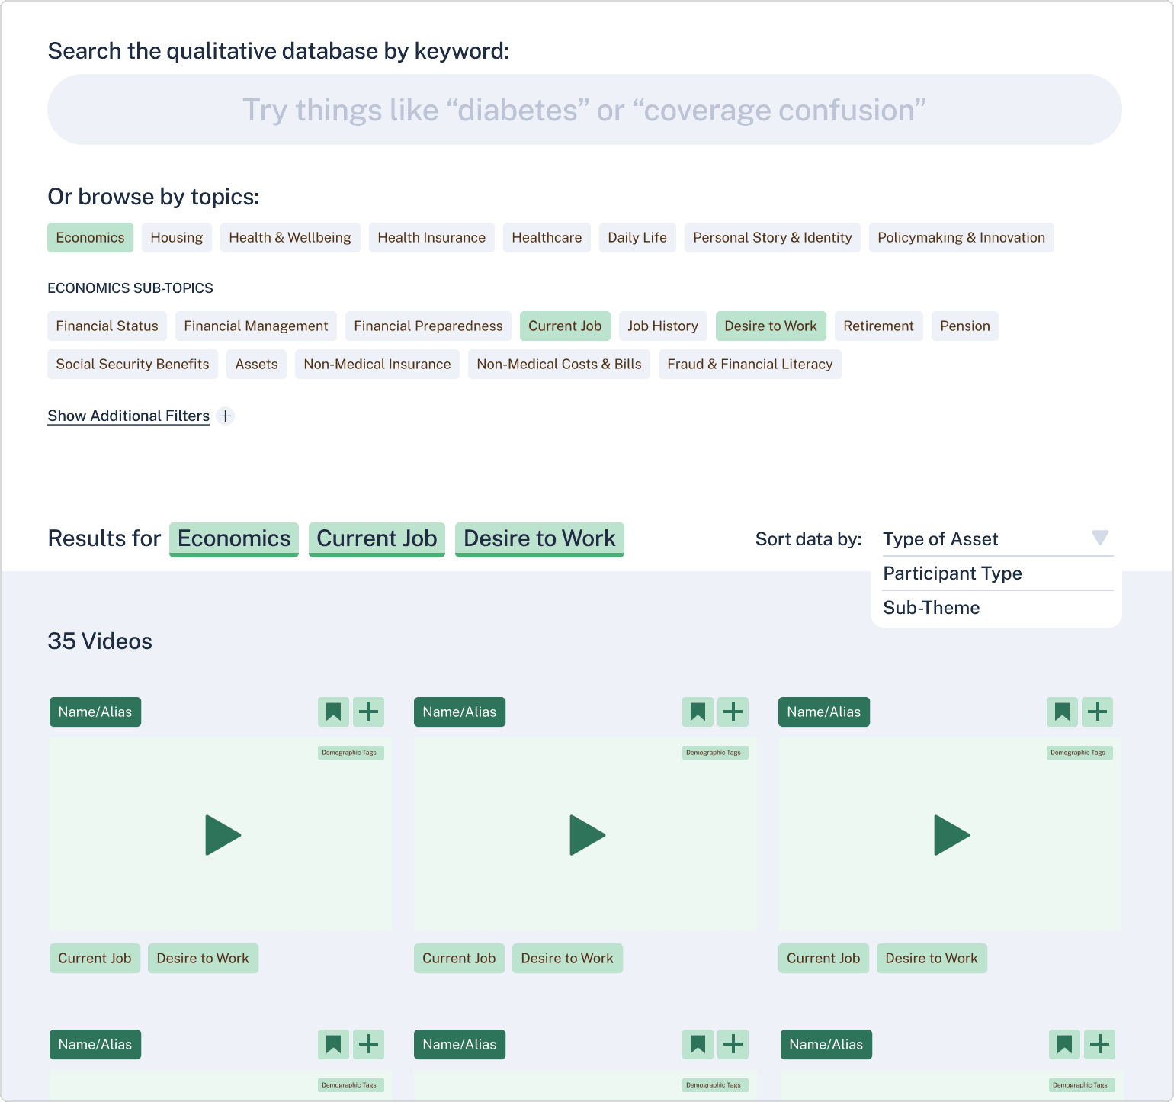Click the plus icon on the bottom middle video
Screen dimensions: 1174x1102
point(733,1044)
